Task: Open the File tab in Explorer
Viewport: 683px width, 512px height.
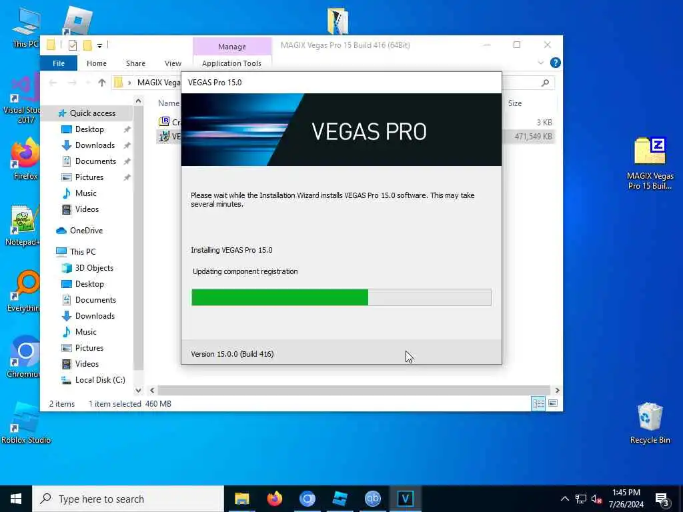Action: (59, 63)
